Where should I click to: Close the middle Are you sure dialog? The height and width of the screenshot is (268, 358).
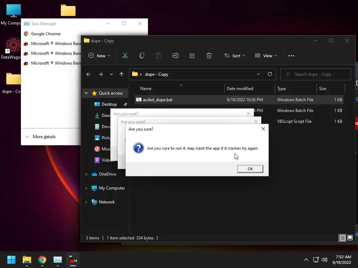tap(256, 121)
